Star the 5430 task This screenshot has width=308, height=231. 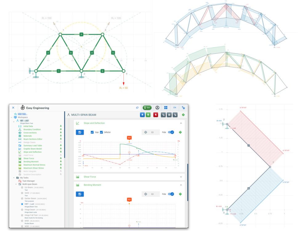(x=22, y=193)
